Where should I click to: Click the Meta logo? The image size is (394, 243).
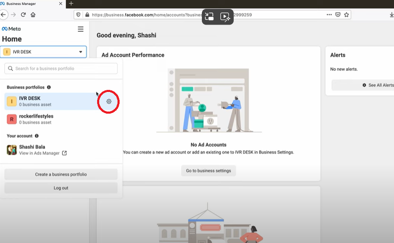(x=11, y=29)
